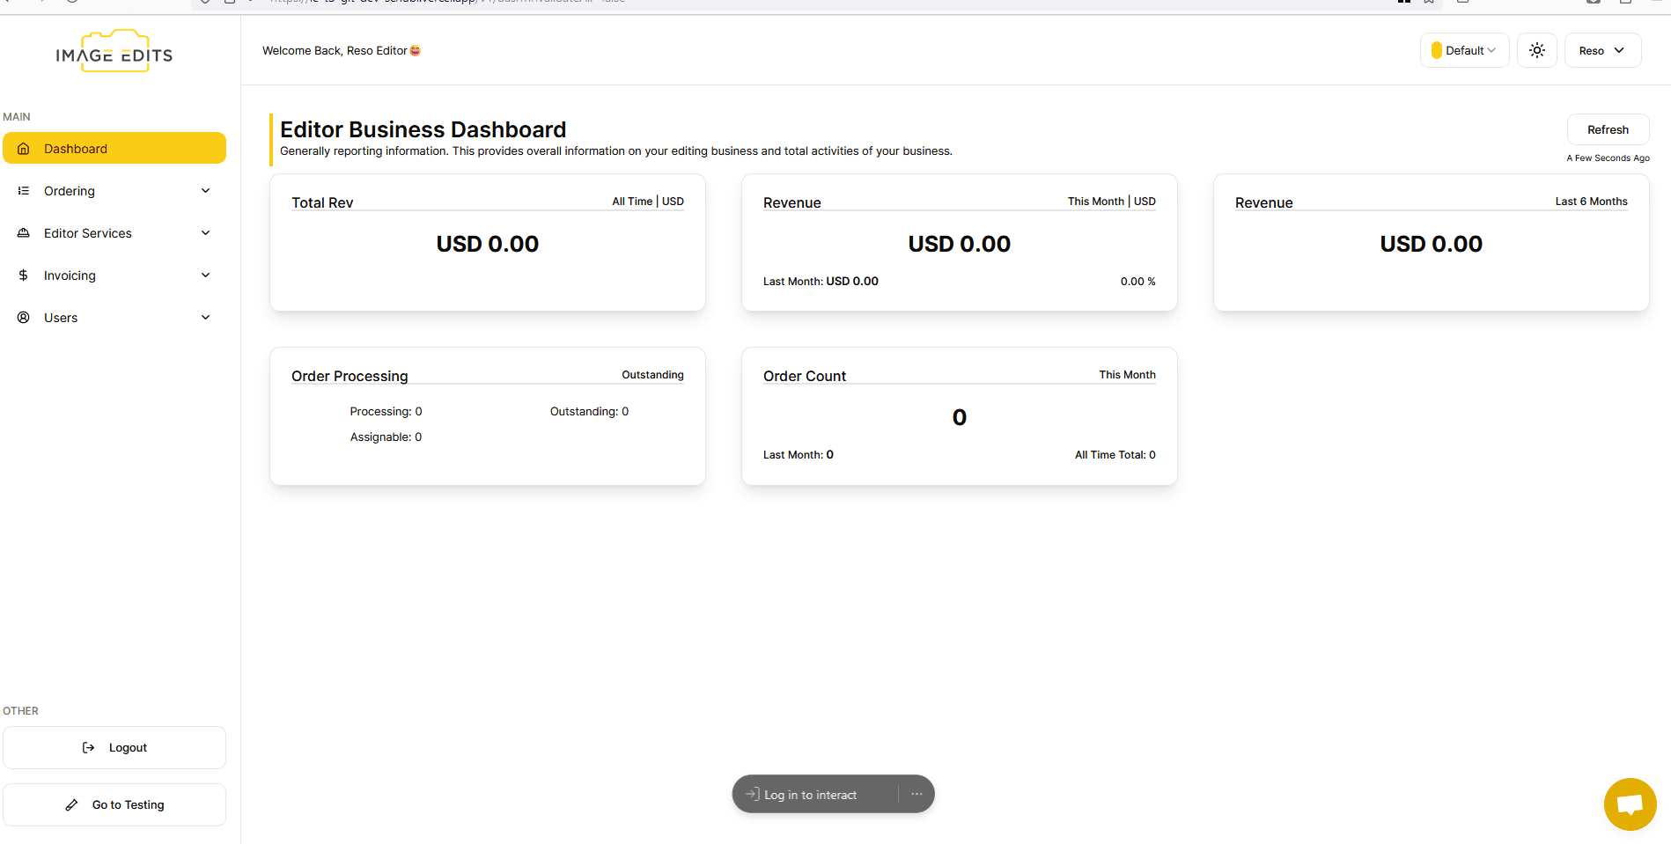Expand the Users menu chevron
Viewport: 1671px width, 844px height.
point(205,318)
